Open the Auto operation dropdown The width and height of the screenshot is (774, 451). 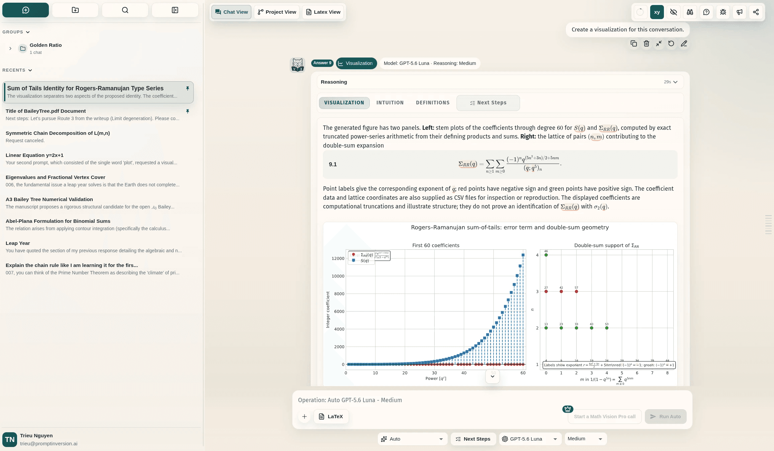pyautogui.click(x=412, y=439)
